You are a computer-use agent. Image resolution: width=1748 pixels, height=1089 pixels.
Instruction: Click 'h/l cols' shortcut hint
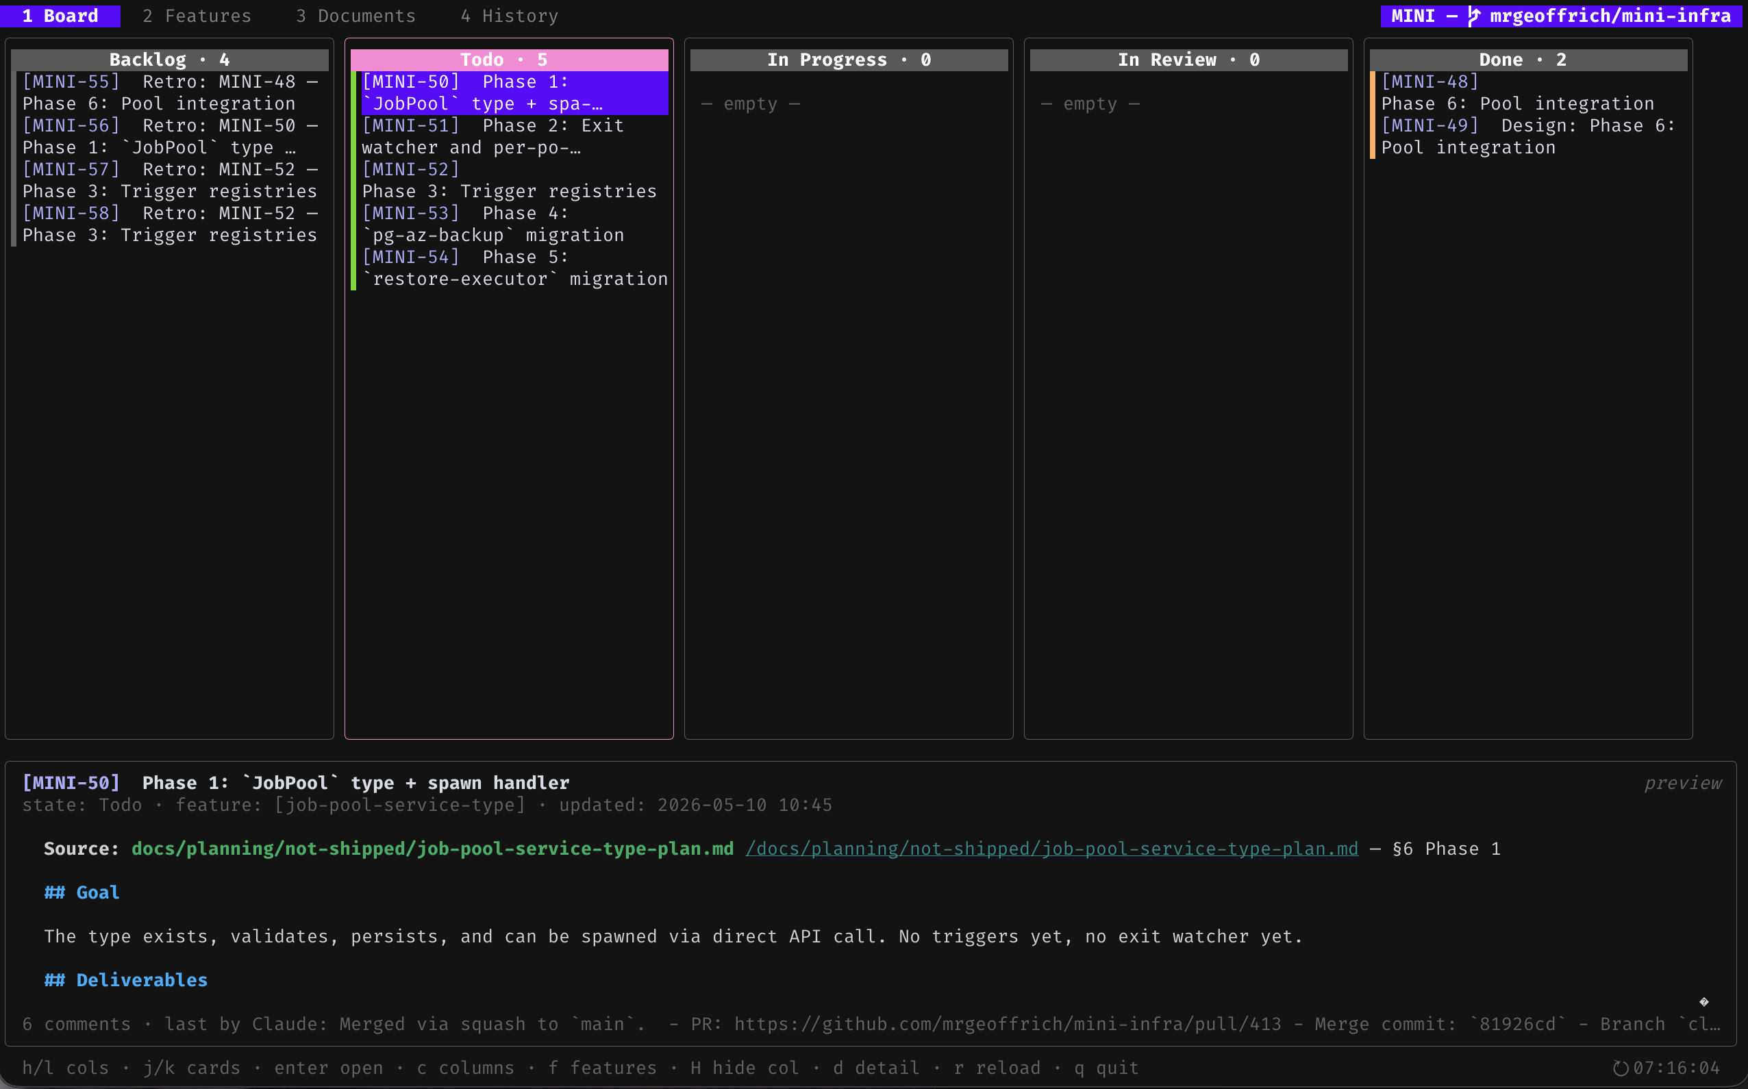point(66,1068)
